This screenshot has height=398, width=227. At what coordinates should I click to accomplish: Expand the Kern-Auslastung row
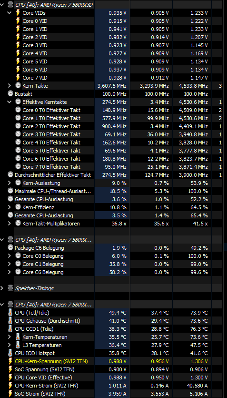(10, 183)
